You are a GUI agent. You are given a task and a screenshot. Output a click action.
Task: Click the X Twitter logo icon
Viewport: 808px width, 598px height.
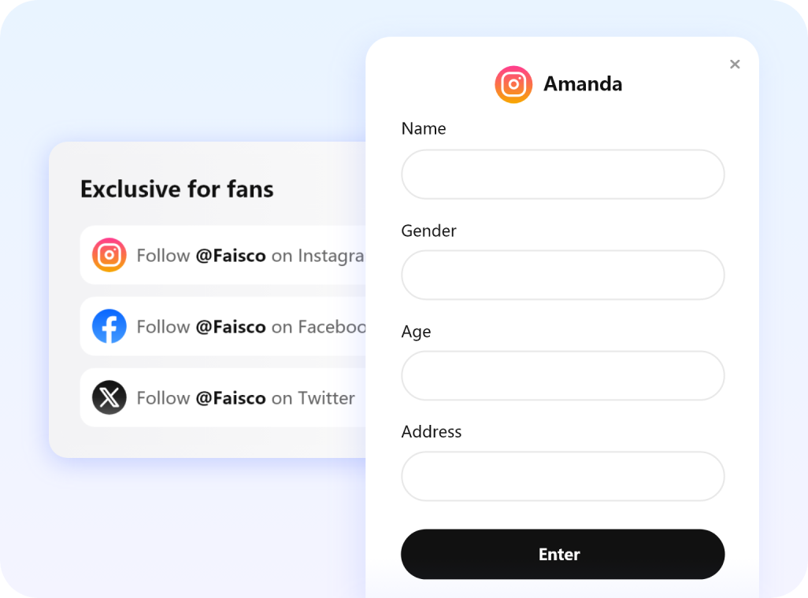[x=109, y=397]
